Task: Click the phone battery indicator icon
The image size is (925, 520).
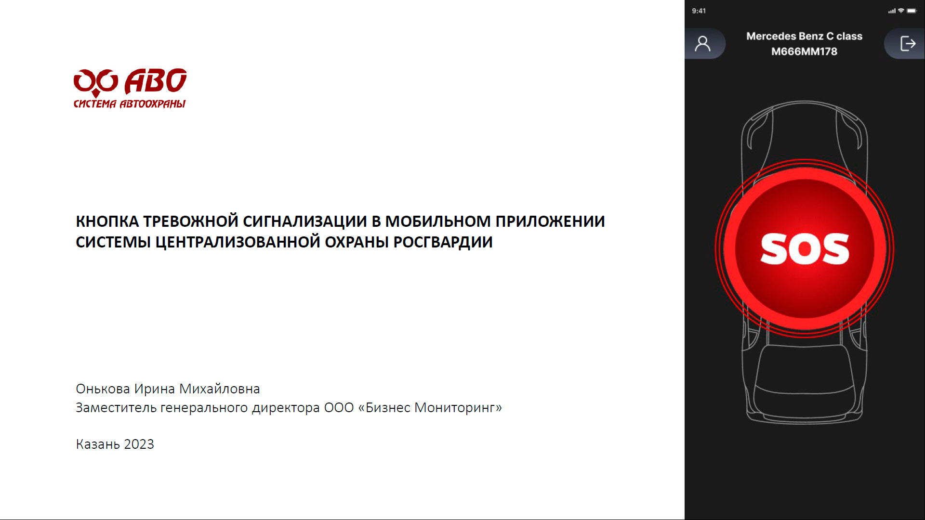Action: point(912,11)
